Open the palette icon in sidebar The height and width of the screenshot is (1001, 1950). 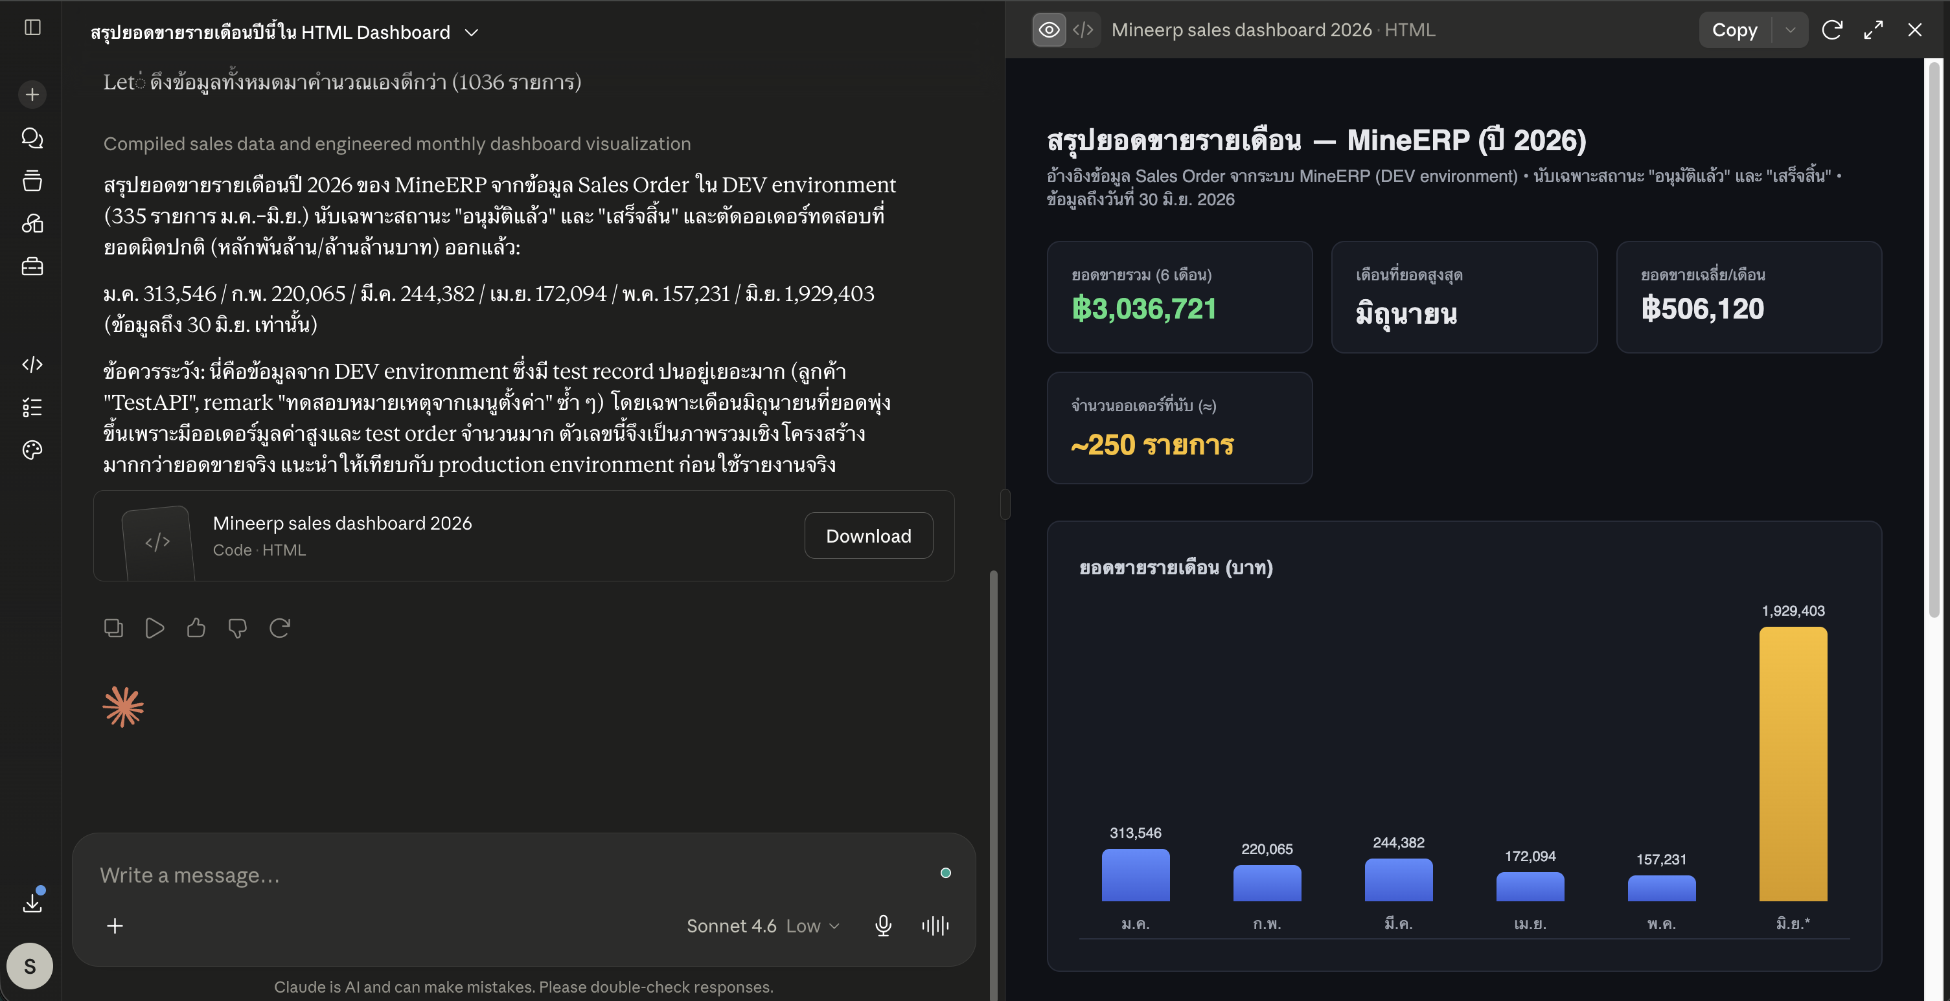(x=32, y=450)
